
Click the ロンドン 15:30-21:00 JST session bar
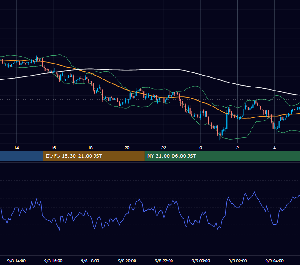click(x=94, y=156)
